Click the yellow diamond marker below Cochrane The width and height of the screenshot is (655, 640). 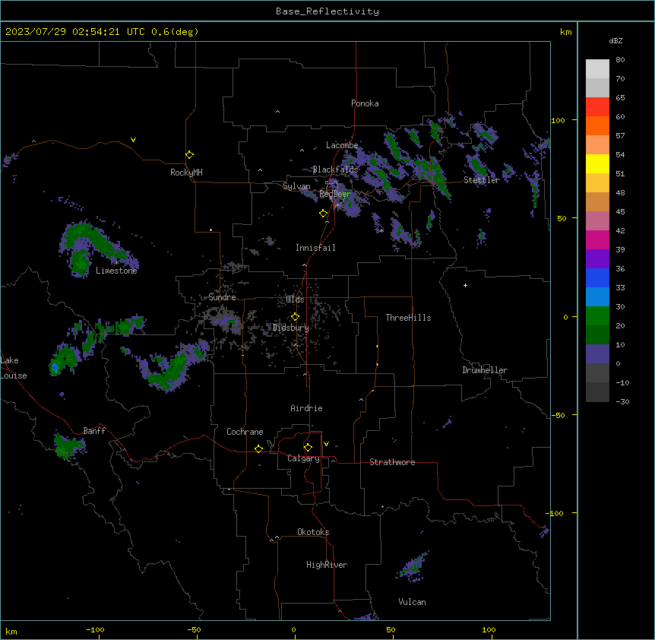[x=258, y=448]
